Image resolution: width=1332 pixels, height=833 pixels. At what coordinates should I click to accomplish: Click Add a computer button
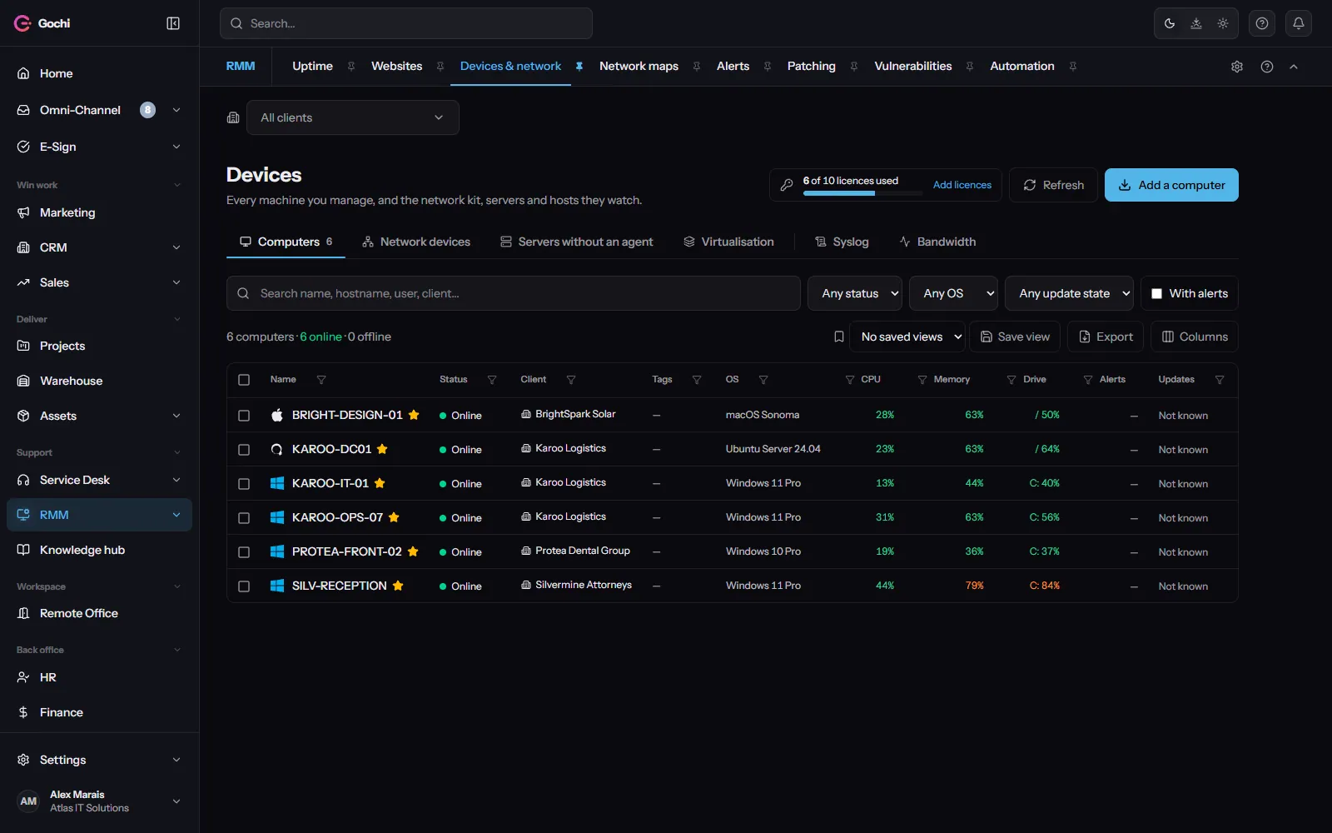point(1171,185)
